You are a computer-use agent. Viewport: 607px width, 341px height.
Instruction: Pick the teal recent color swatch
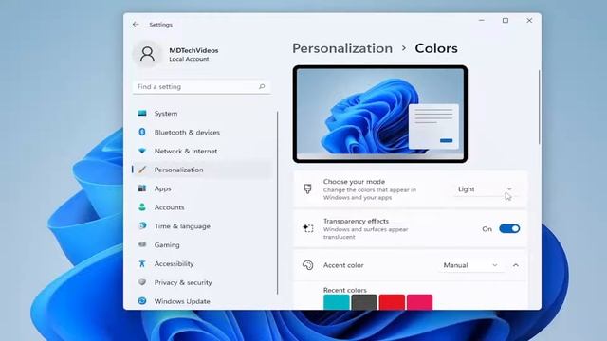(337, 302)
